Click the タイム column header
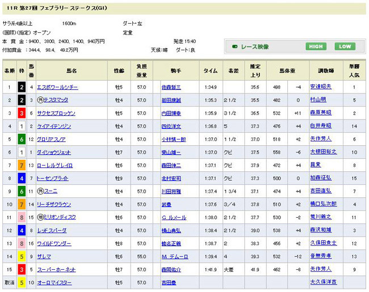 point(208,71)
